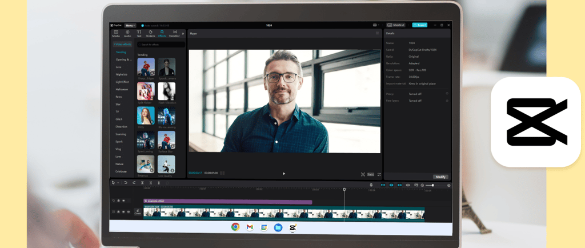This screenshot has width=585, height=248.
Task: Toggle visibility of the effect track
Action: pyautogui.click(x=125, y=201)
